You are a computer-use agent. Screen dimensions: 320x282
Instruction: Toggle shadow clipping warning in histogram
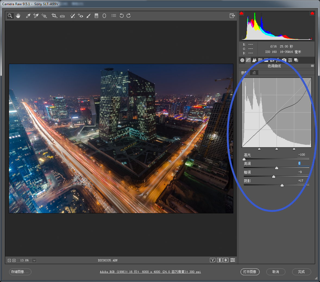click(x=241, y=13)
